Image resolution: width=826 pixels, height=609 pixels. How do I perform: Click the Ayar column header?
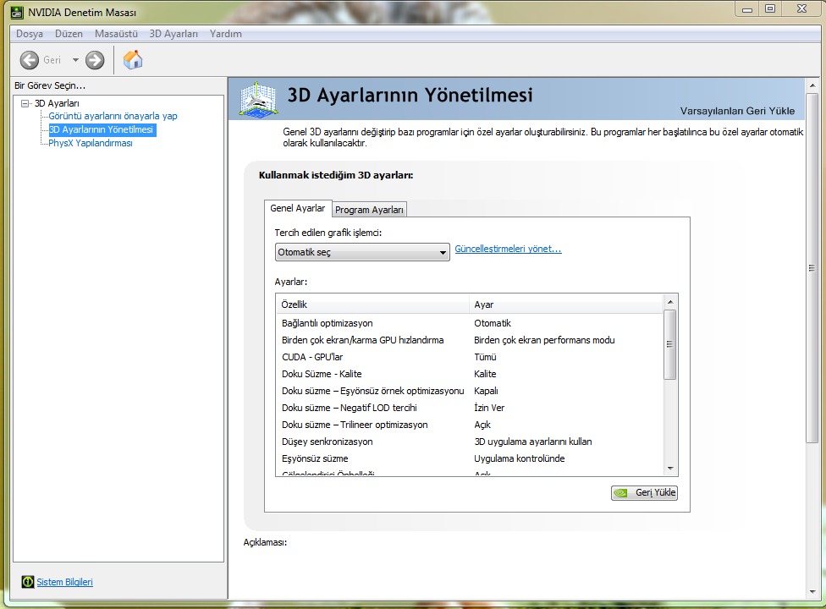coord(565,304)
